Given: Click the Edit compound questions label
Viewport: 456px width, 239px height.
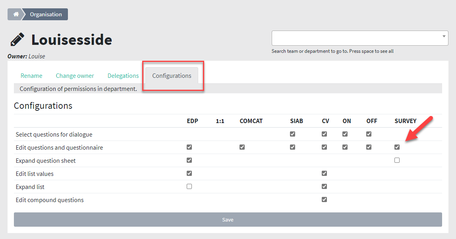Looking at the screenshot, I should pyautogui.click(x=50, y=200).
